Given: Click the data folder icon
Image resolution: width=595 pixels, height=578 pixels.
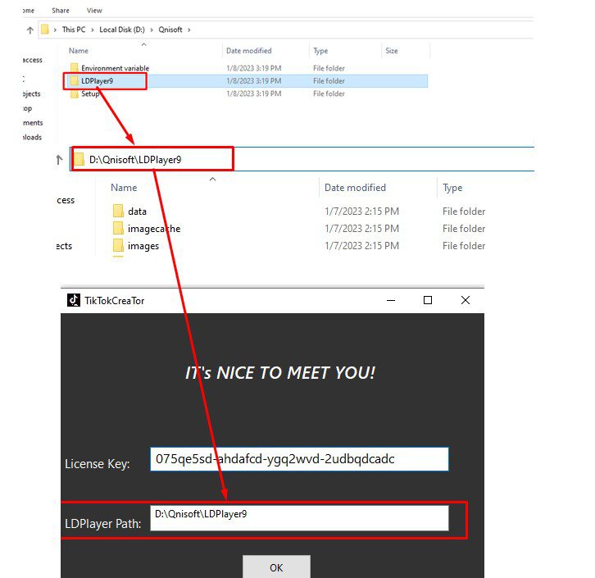Looking at the screenshot, I should 118,211.
